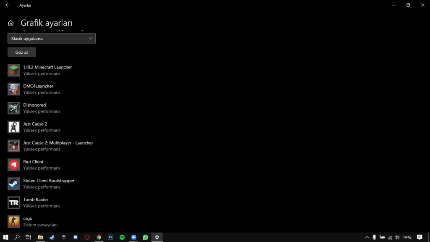Click the volume speaker icon in system tray
The image size is (430, 242).
click(397, 237)
